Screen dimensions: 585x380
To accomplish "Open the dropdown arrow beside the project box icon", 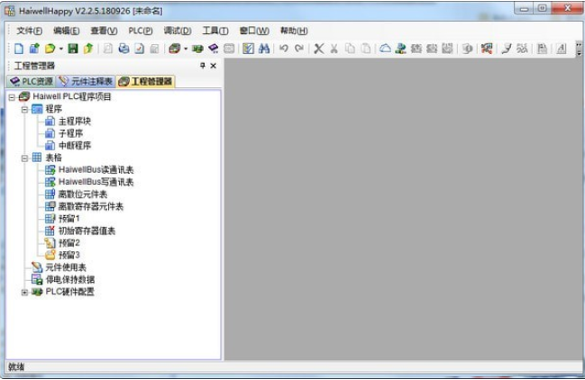I will click(186, 49).
